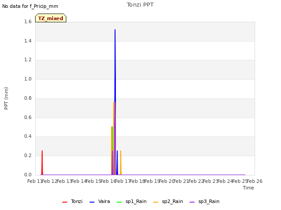281x210 pixels.
Task: Click the purple sp3_Rain legend swatch
Action: point(192,202)
